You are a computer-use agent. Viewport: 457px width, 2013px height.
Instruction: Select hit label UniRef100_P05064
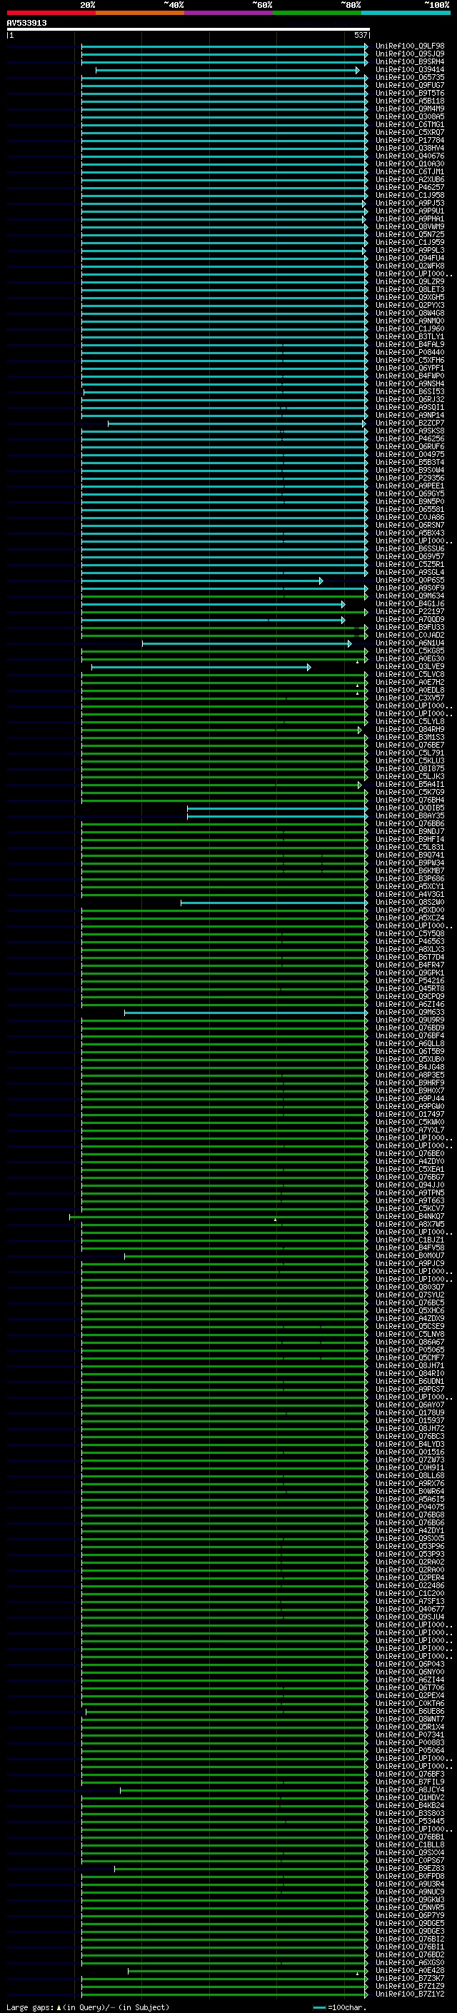click(x=409, y=1751)
